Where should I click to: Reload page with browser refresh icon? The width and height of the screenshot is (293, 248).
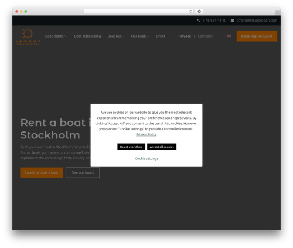pyautogui.click(x=190, y=11)
